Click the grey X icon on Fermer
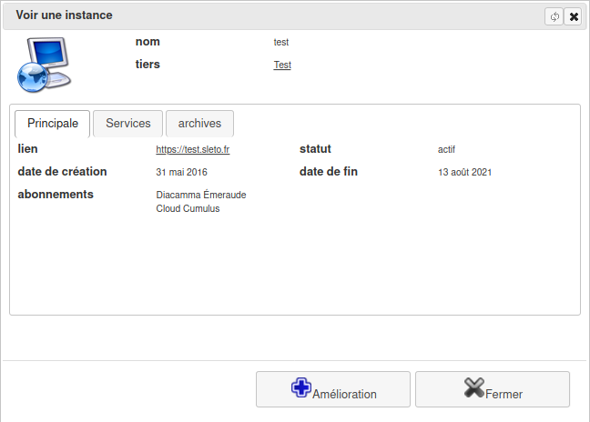This screenshot has width=590, height=422. [x=473, y=387]
